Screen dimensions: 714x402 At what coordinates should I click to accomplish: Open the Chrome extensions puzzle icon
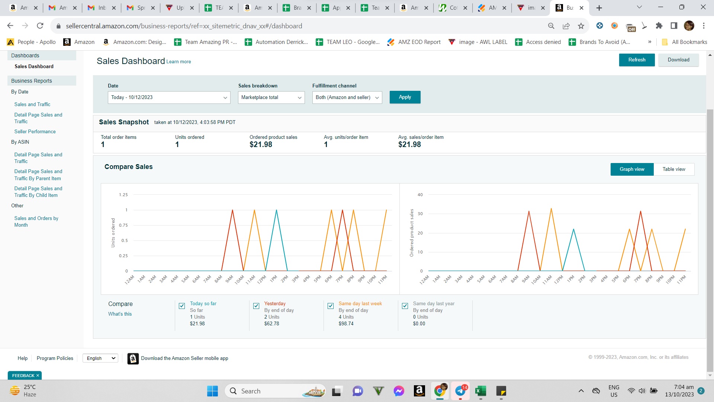[659, 26]
